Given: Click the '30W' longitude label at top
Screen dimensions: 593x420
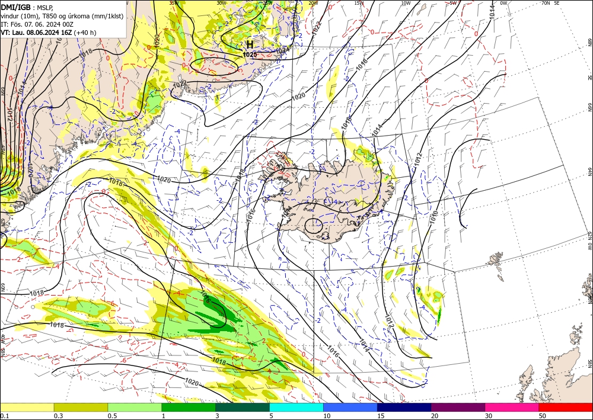Looking at the screenshot, I should point(221,2).
